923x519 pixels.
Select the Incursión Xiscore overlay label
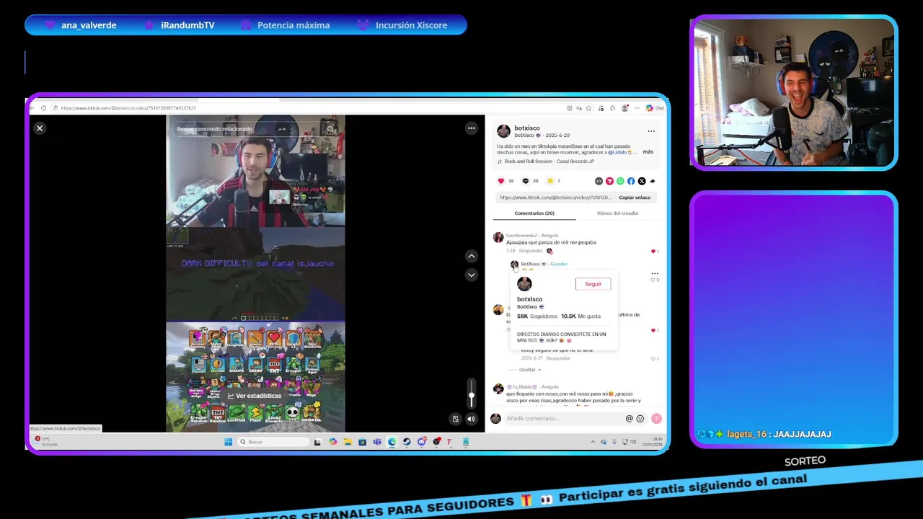tap(411, 25)
